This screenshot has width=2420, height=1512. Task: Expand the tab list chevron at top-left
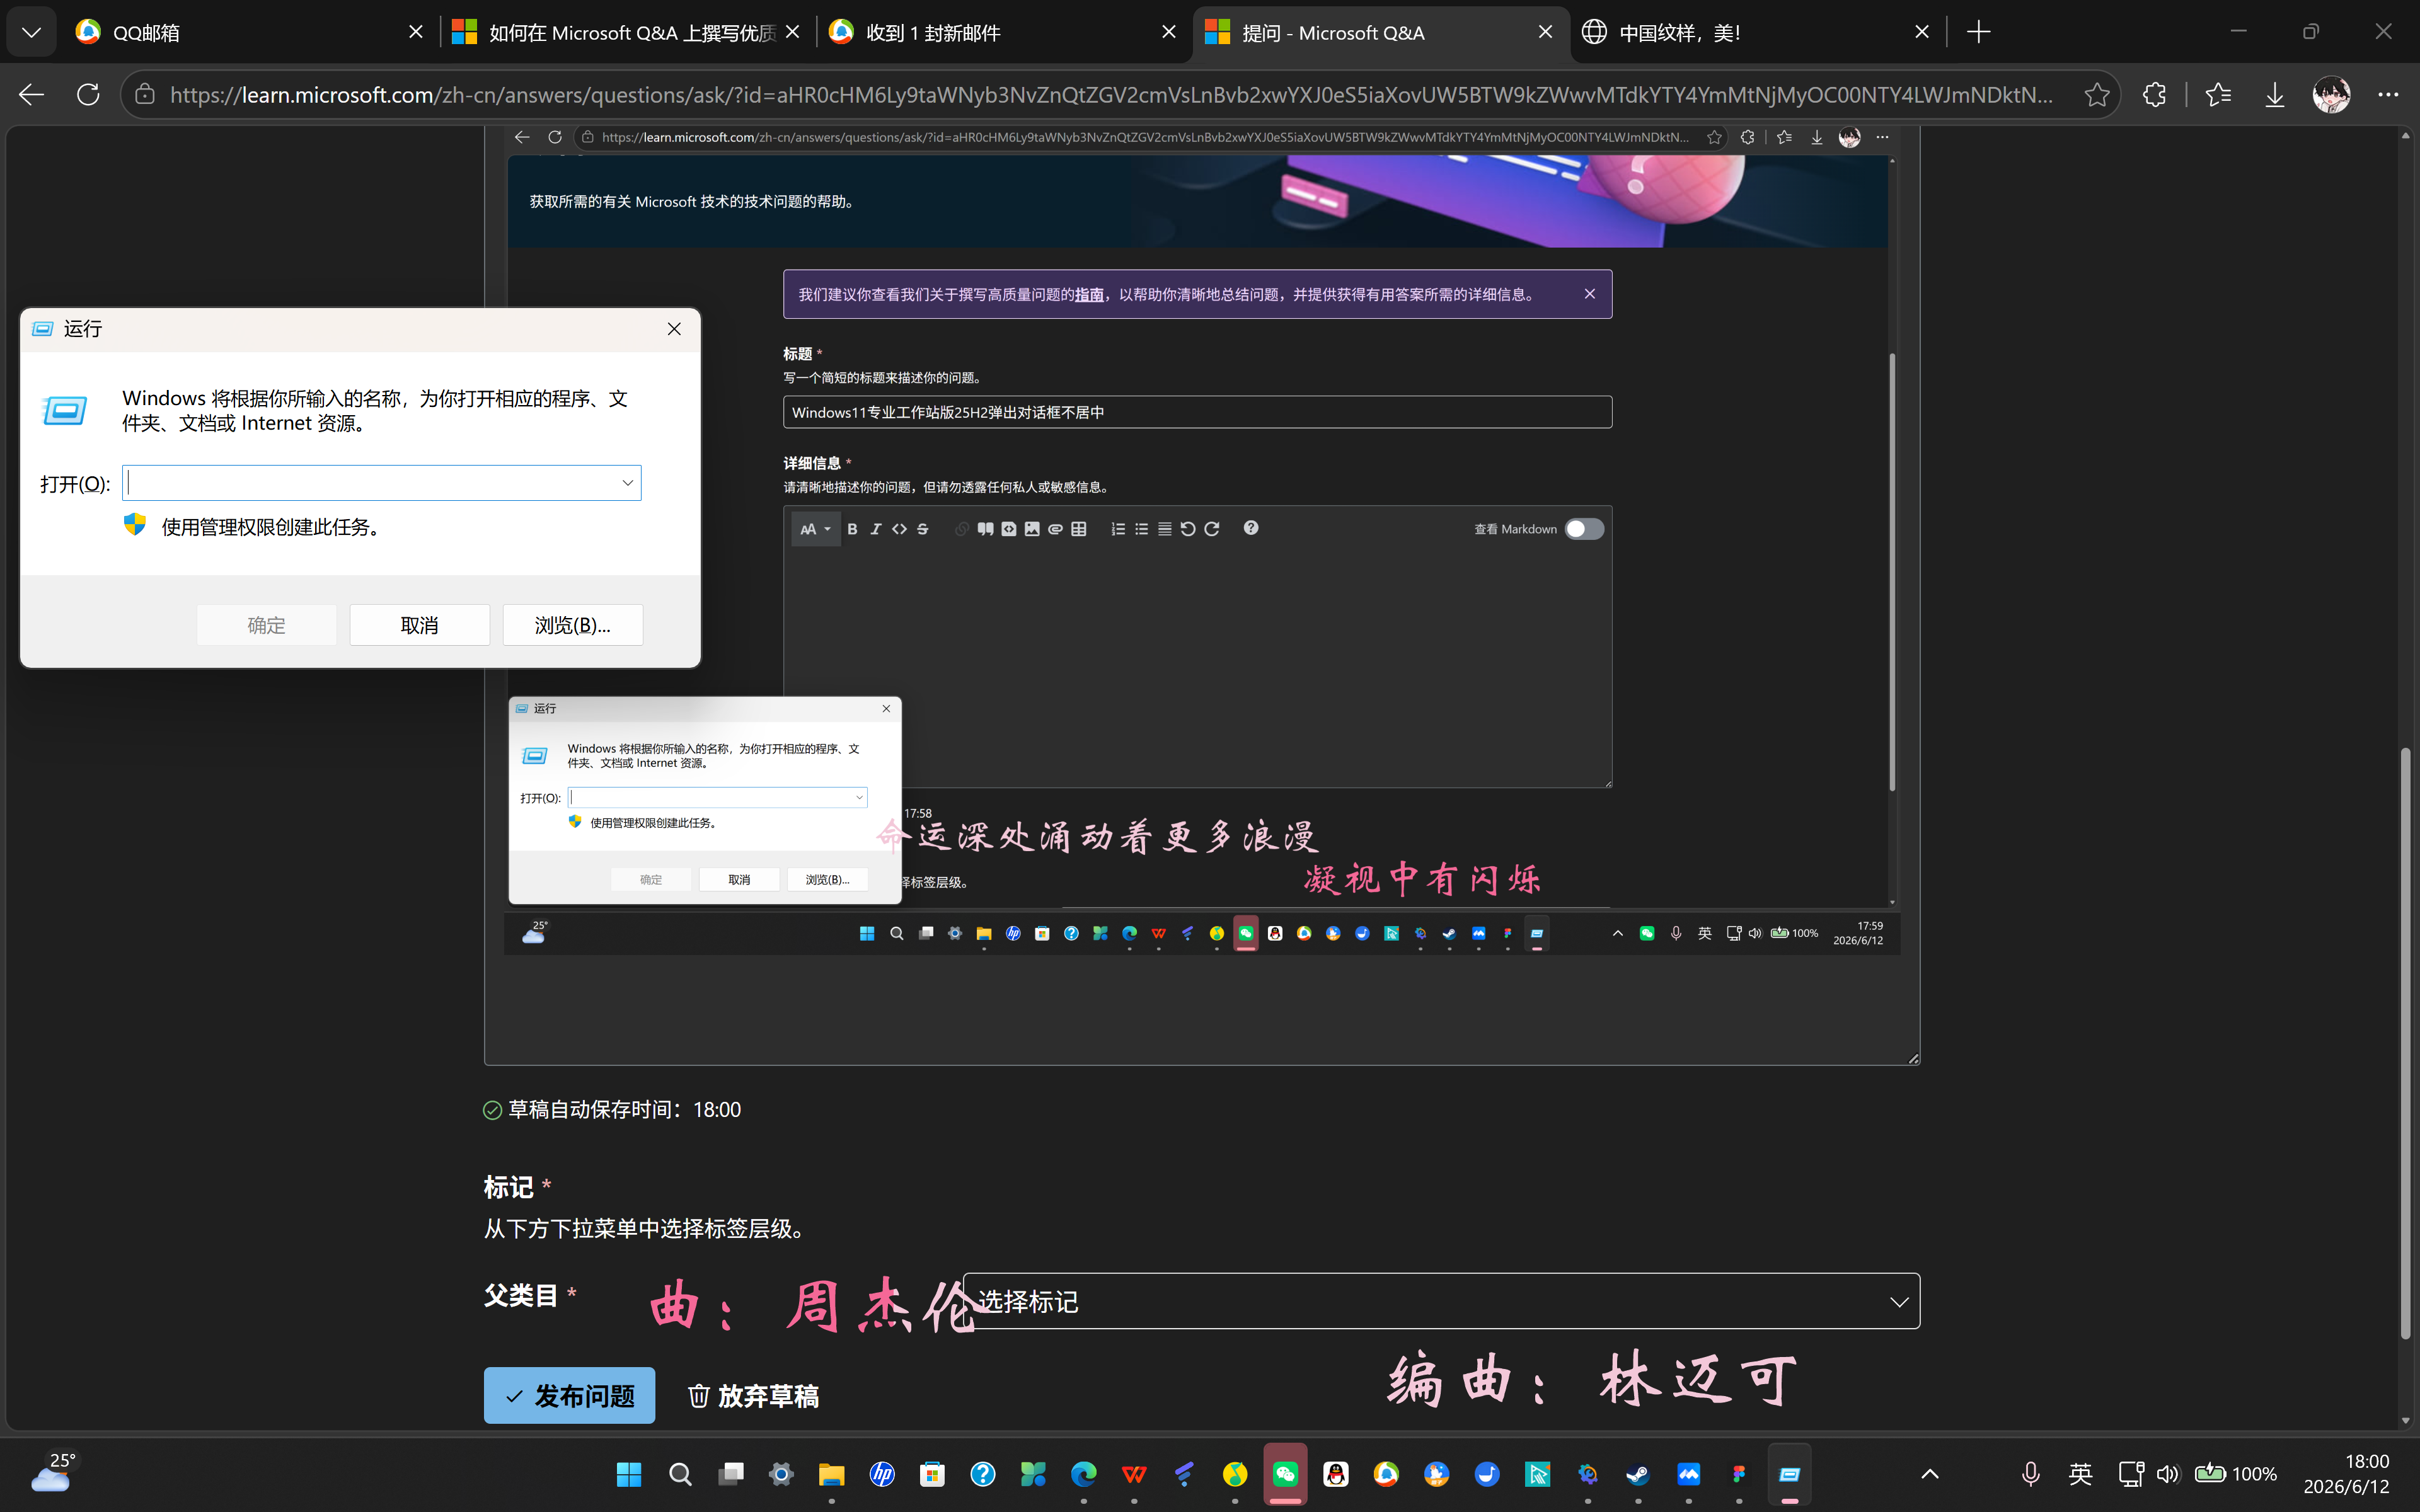point(31,32)
